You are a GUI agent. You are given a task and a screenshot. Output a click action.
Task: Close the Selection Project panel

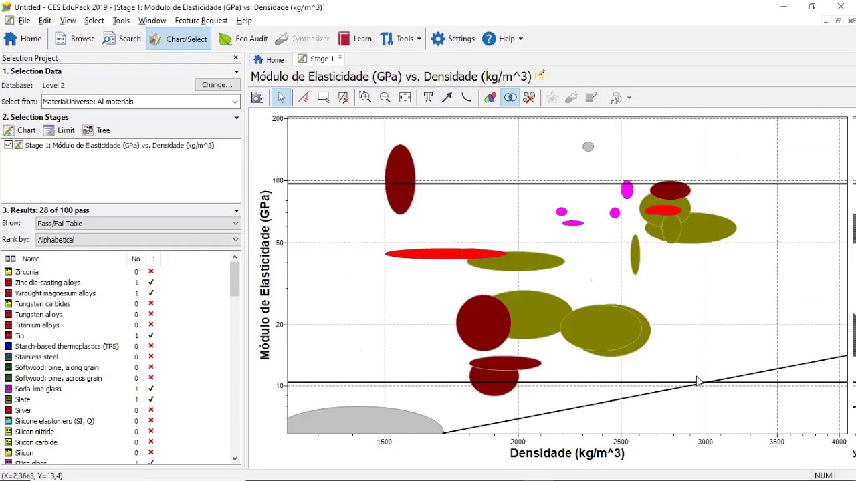[235, 58]
